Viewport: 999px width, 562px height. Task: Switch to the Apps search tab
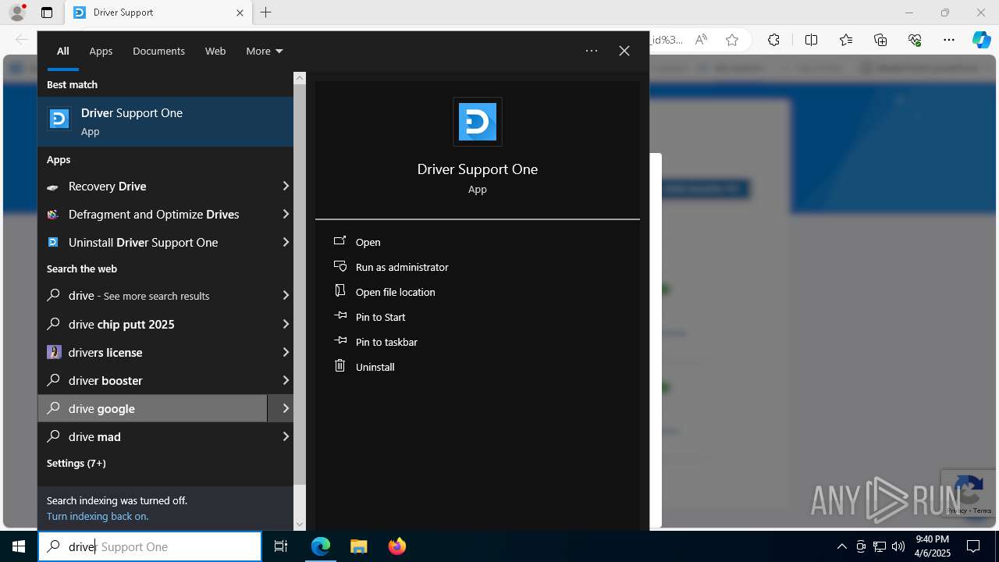point(101,51)
